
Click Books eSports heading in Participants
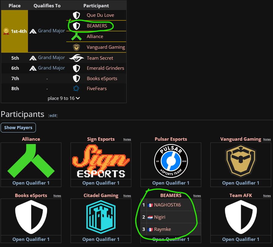pyautogui.click(x=31, y=196)
